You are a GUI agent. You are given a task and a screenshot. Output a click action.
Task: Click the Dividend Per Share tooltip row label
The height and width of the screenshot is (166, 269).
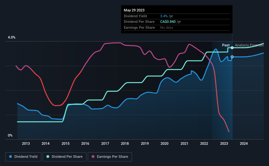pyautogui.click(x=139, y=22)
